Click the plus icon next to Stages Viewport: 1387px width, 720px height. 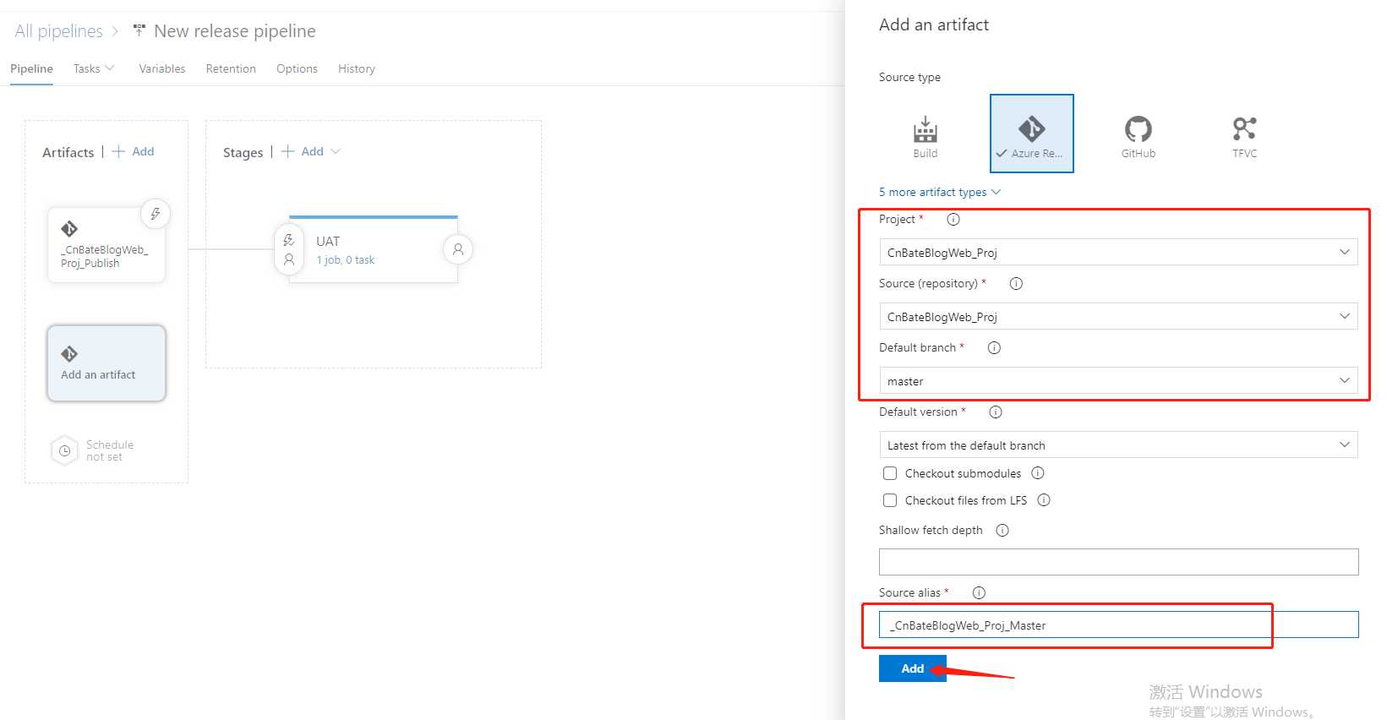click(x=287, y=151)
